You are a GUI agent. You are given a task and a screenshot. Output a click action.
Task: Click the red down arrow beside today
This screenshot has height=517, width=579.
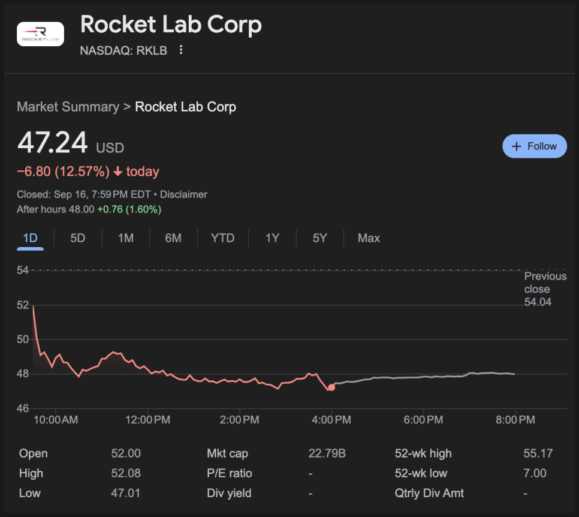tap(118, 172)
